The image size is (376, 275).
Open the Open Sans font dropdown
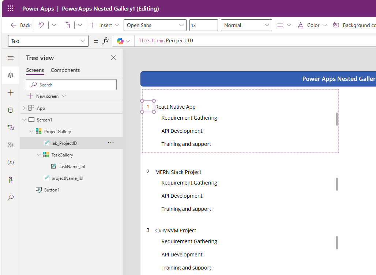click(x=155, y=25)
